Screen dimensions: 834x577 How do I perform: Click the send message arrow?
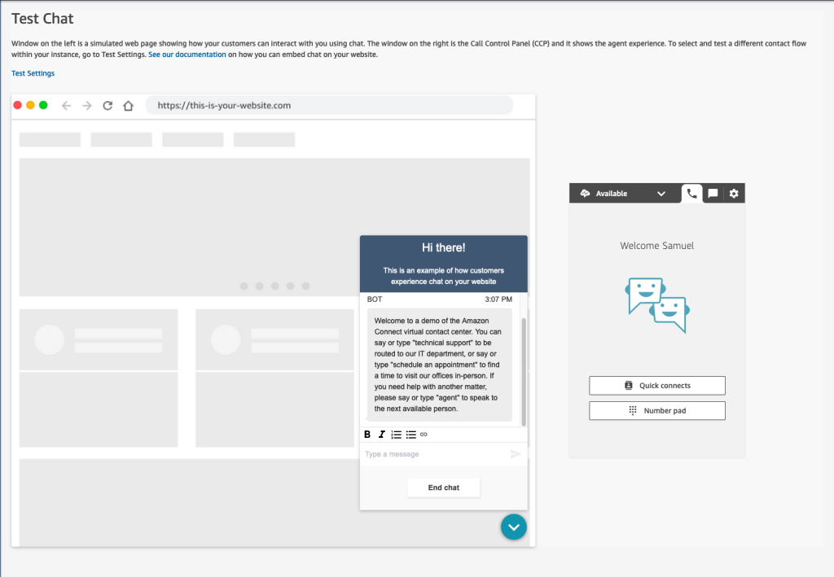pyautogui.click(x=515, y=453)
